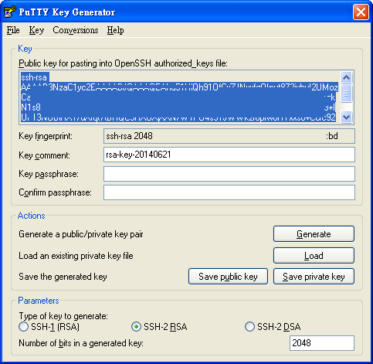Click the Save private key button
The image size is (373, 364).
click(314, 277)
